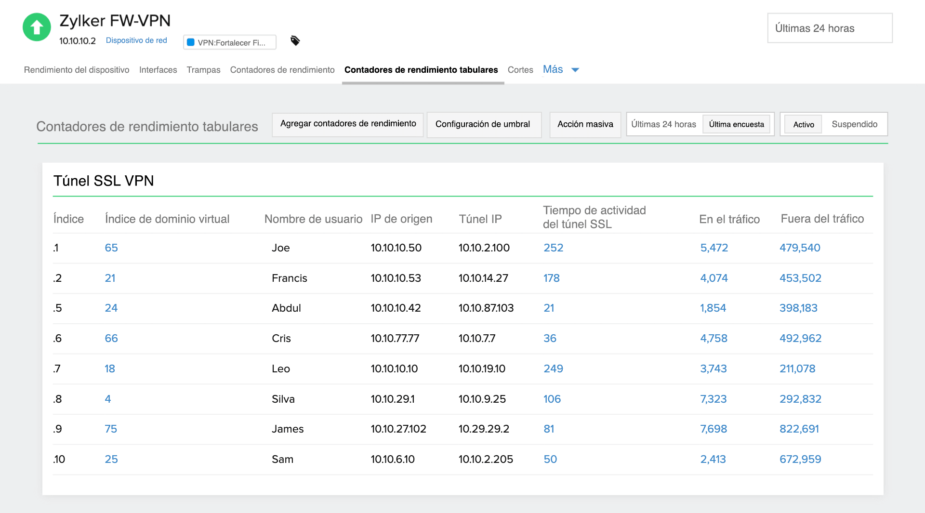Select the Suspendido filter

[x=854, y=124]
